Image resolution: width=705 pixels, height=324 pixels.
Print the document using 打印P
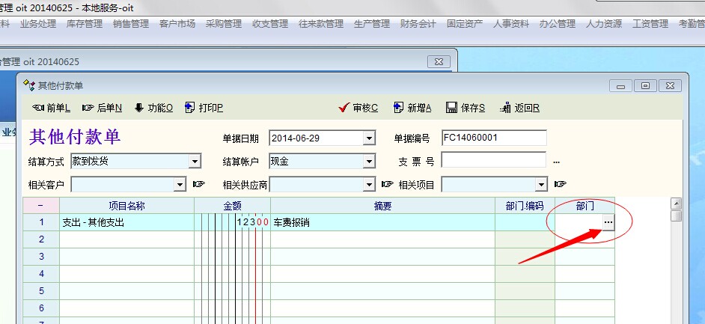coord(204,108)
